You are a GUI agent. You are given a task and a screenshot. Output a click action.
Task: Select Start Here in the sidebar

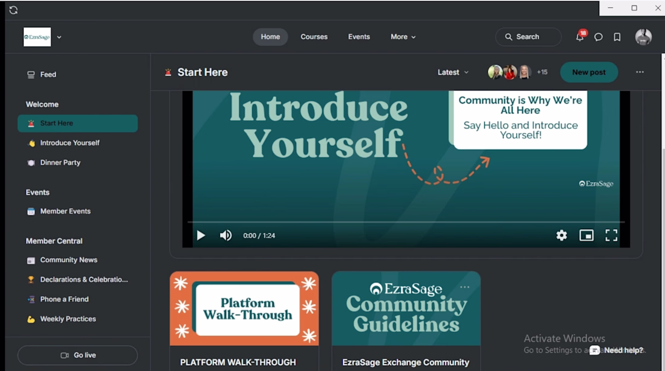(x=77, y=123)
